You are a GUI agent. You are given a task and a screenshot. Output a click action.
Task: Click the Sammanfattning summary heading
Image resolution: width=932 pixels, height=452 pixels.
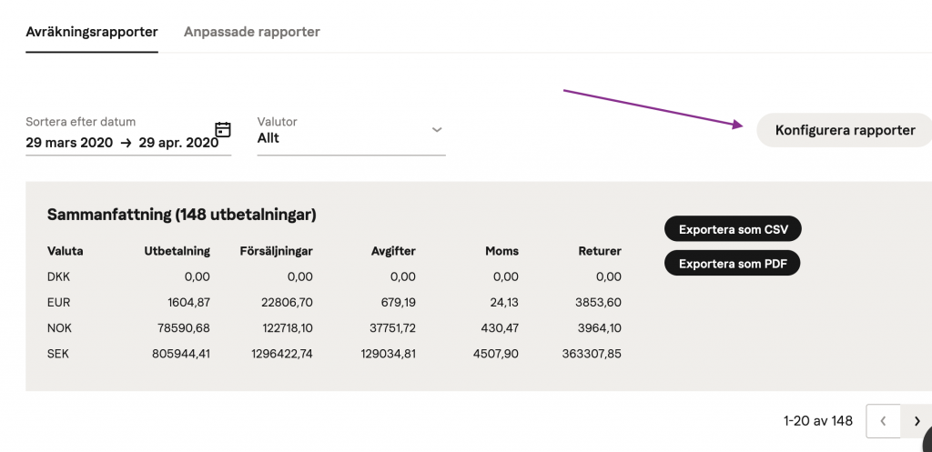(181, 215)
